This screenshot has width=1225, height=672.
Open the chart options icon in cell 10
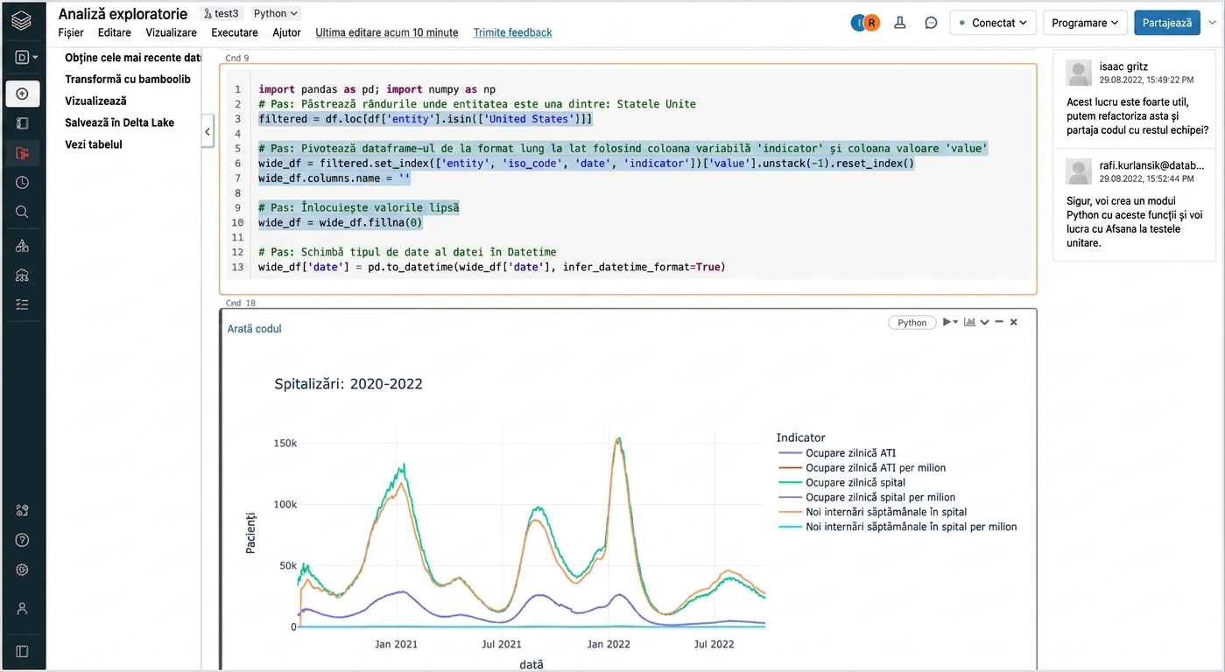click(969, 322)
